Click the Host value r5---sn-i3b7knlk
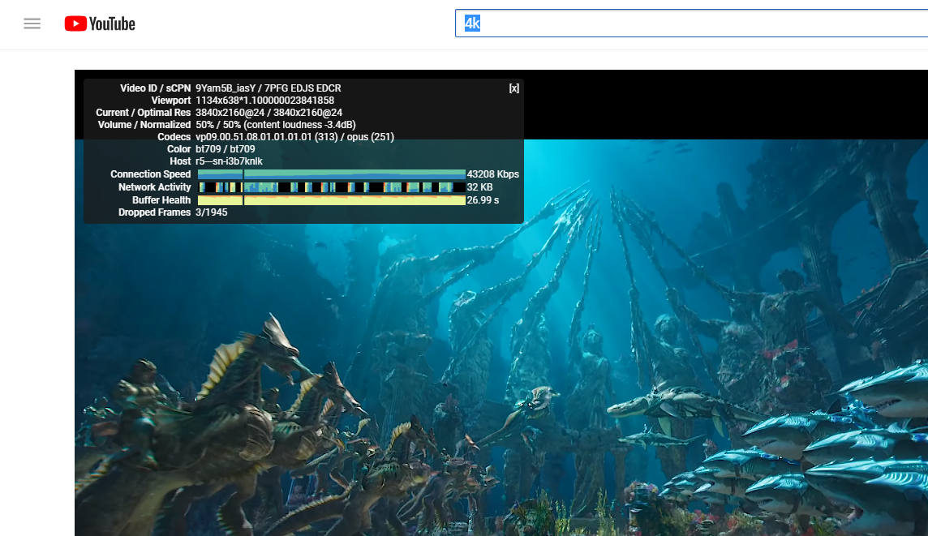Image resolution: width=928 pixels, height=536 pixels. (x=229, y=161)
